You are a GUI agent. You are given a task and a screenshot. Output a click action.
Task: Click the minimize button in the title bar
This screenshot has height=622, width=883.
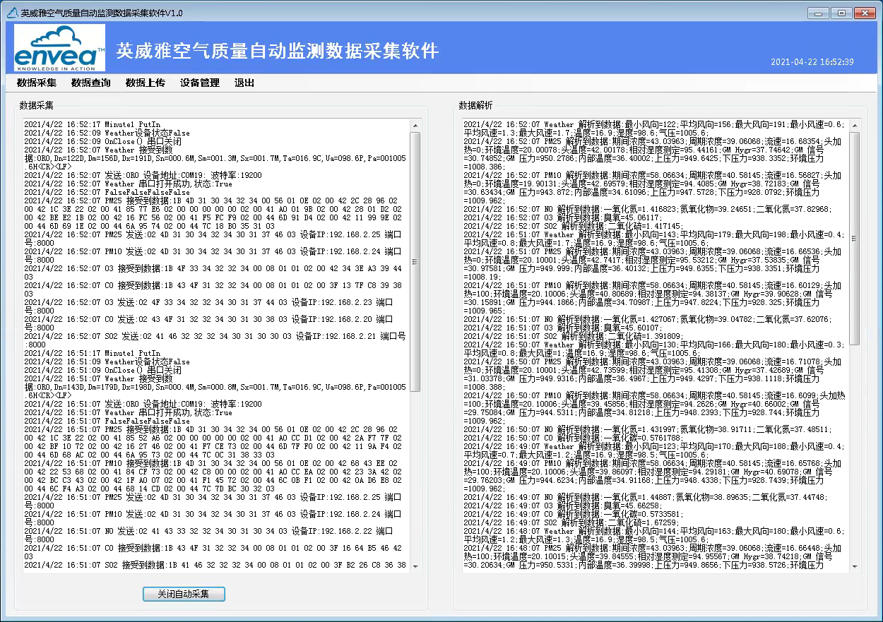[819, 12]
